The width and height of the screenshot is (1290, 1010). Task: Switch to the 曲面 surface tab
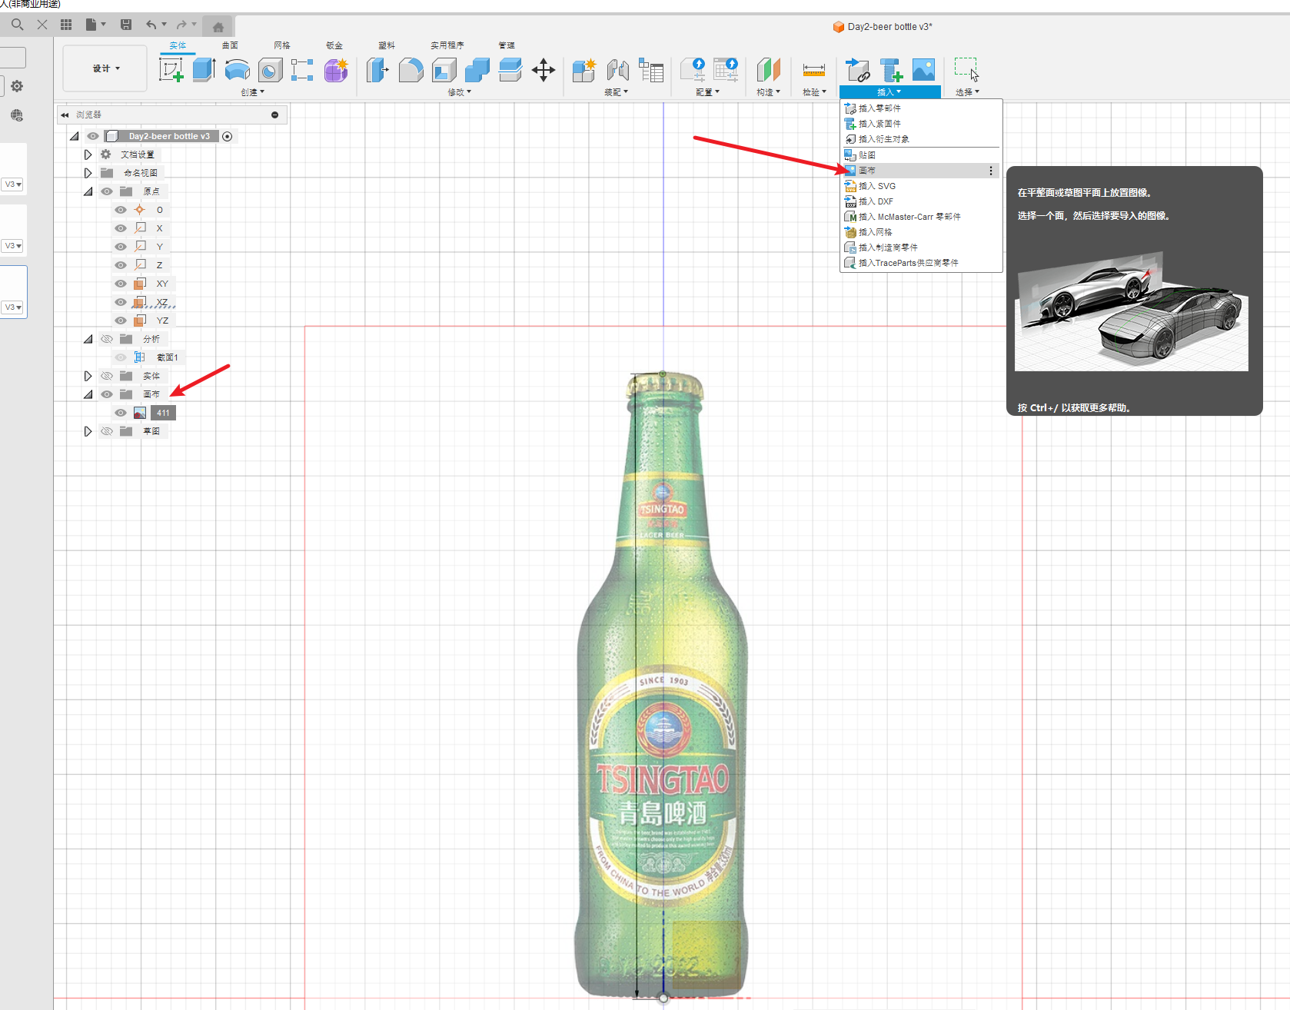point(230,45)
